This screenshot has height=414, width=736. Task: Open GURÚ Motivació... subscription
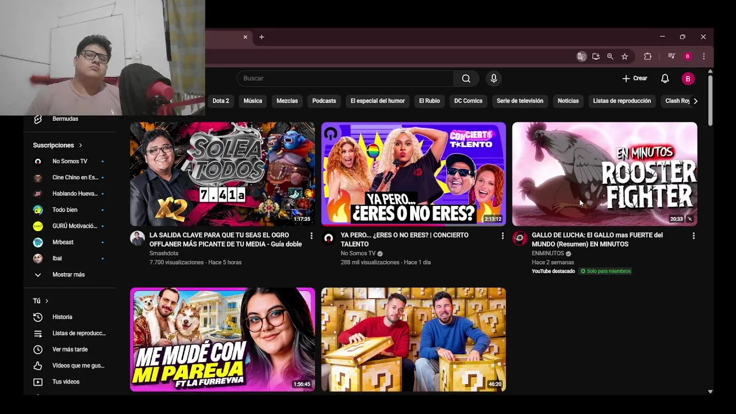pos(69,226)
